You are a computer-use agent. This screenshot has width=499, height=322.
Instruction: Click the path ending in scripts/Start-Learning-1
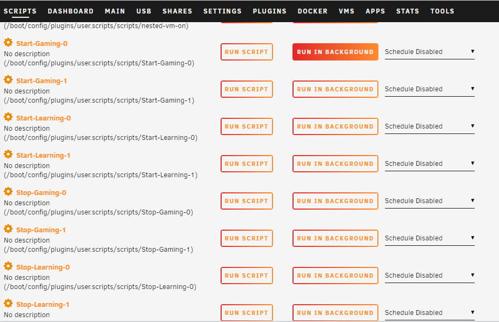(101, 175)
